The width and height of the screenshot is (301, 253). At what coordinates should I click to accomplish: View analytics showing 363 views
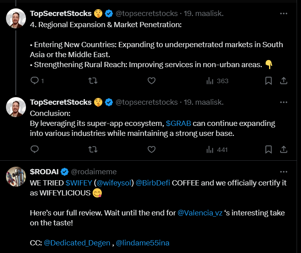pos(217,81)
